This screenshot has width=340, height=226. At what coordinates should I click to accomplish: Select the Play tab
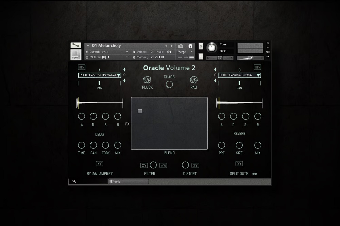click(x=88, y=181)
